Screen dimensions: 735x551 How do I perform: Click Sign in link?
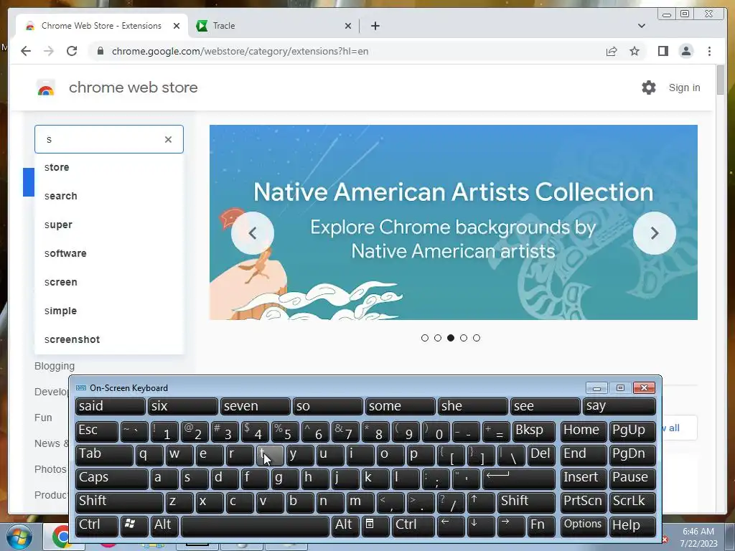click(684, 88)
